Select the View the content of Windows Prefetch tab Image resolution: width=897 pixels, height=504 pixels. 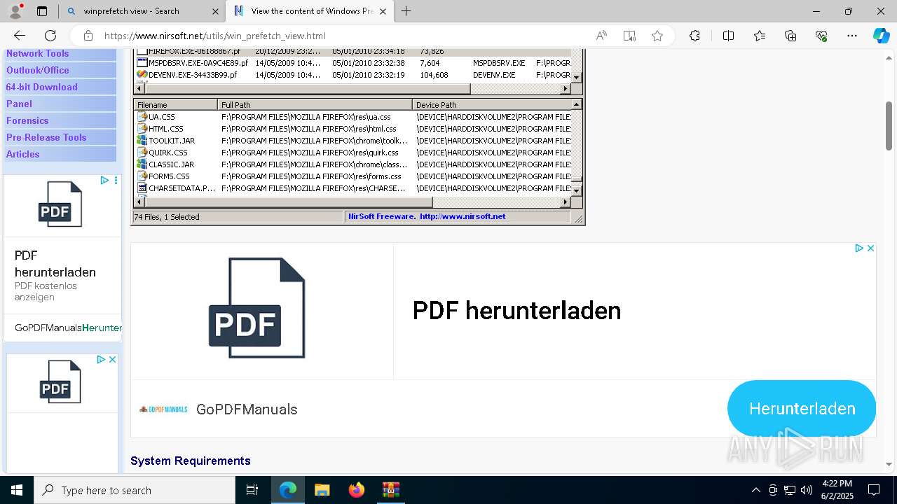[311, 11]
